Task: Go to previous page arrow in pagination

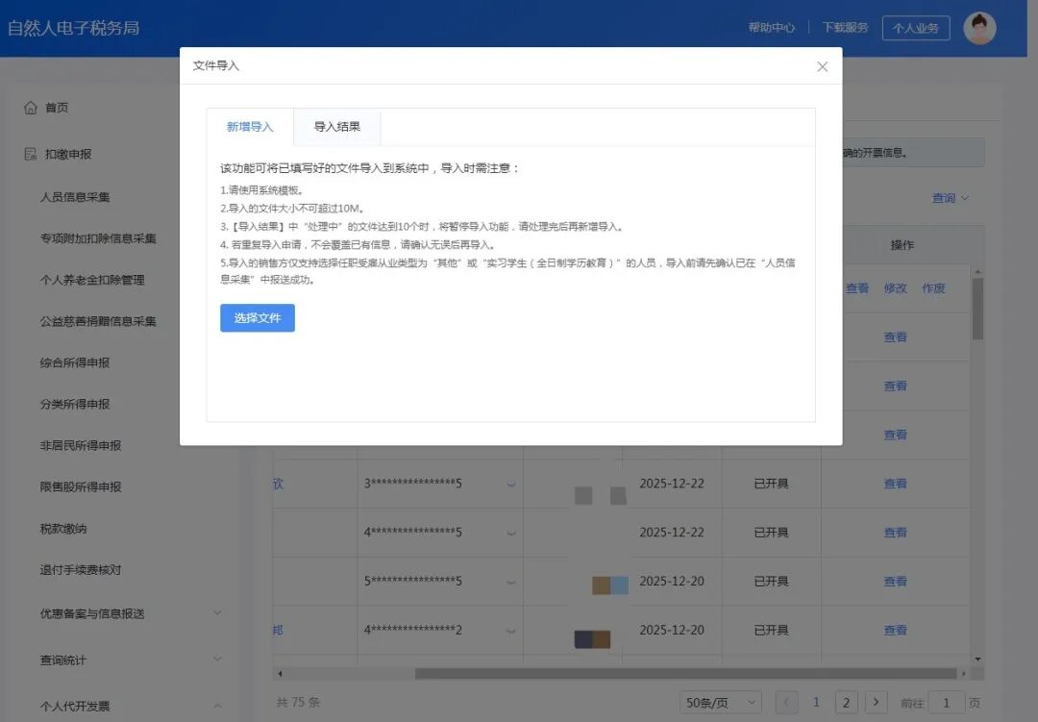Action: 786,703
